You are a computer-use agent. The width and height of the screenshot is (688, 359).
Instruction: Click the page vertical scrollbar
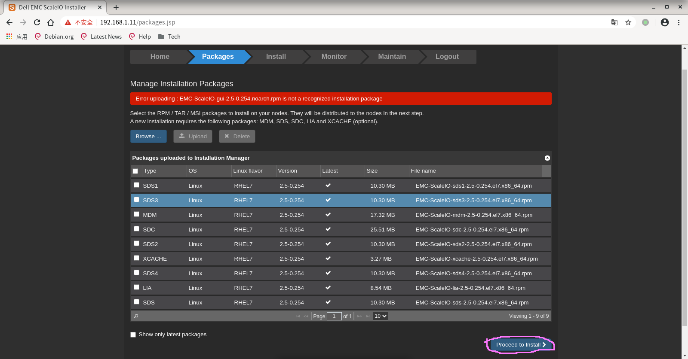[685, 198]
